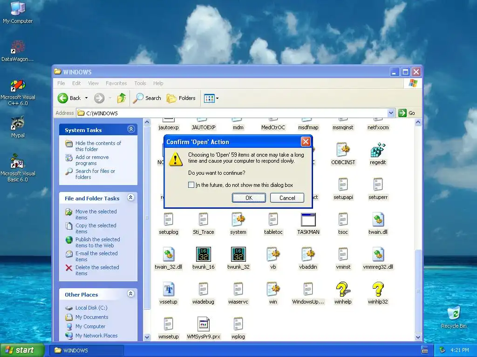
Task: Click Cancel in the Confirm Open dialog
Action: click(287, 198)
